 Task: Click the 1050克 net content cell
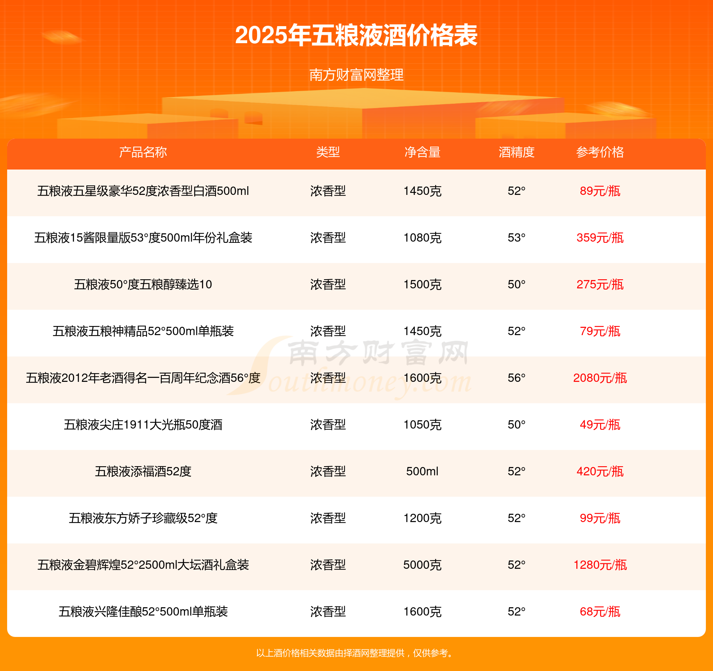pyautogui.click(x=422, y=425)
